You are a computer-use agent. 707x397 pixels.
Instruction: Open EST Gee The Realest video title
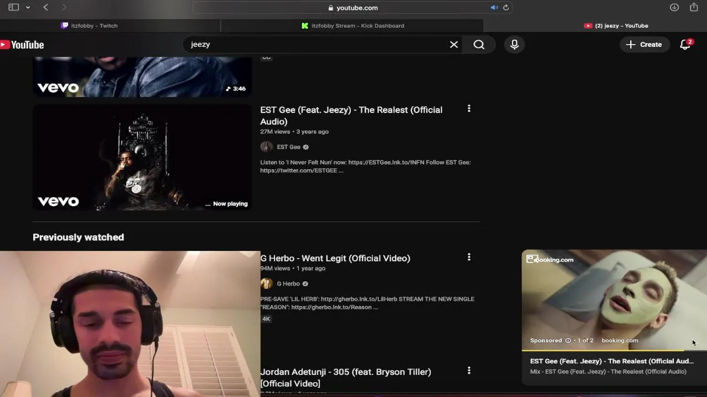tap(351, 116)
